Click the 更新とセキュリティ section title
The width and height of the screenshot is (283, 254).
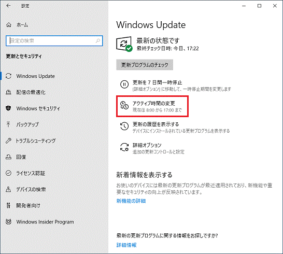click(24, 56)
